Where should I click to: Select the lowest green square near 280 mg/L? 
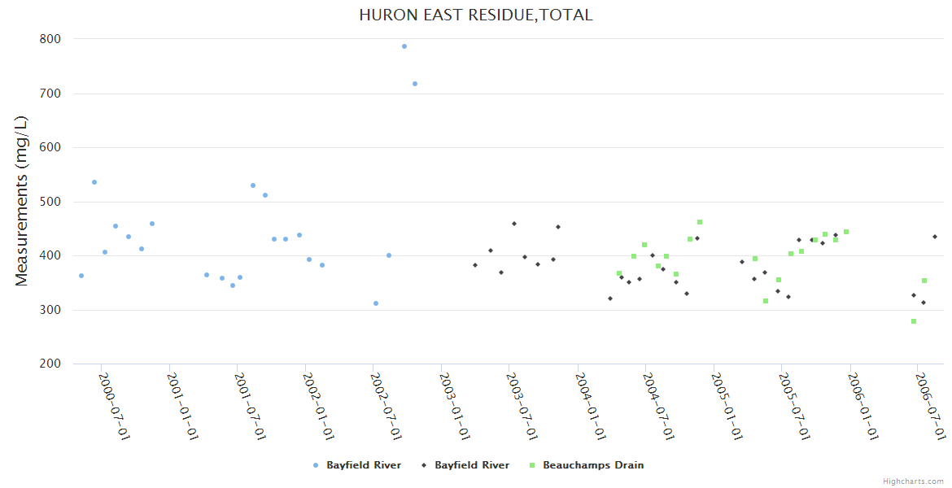914,321
